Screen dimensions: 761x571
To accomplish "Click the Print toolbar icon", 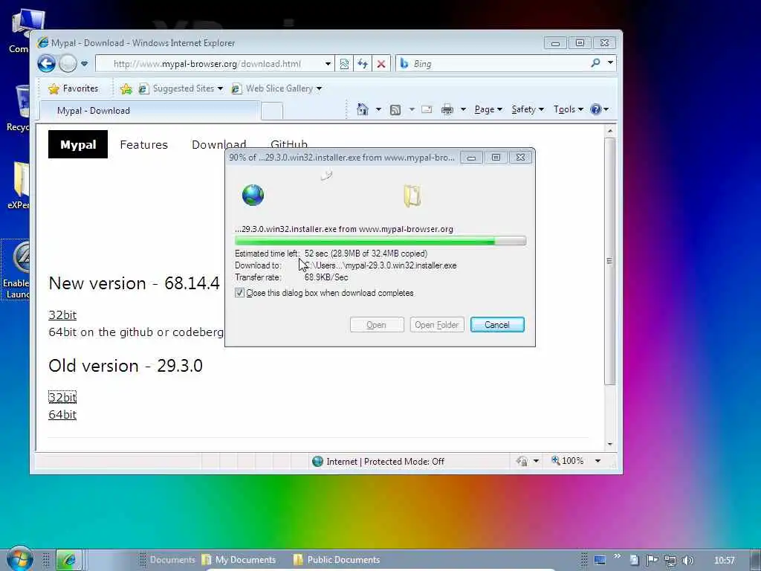I will click(x=447, y=109).
